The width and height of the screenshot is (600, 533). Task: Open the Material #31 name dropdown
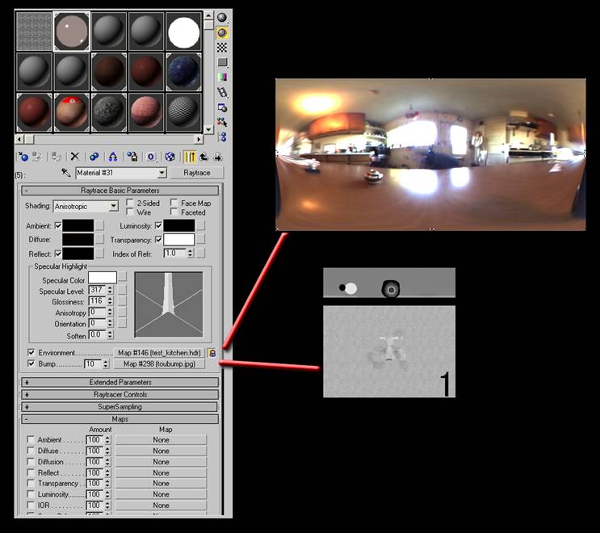(162, 173)
